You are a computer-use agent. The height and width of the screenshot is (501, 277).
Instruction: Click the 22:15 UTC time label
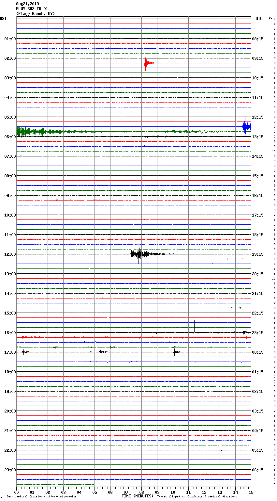coord(258,313)
